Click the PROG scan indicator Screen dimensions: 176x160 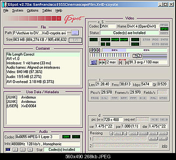coord(95,98)
